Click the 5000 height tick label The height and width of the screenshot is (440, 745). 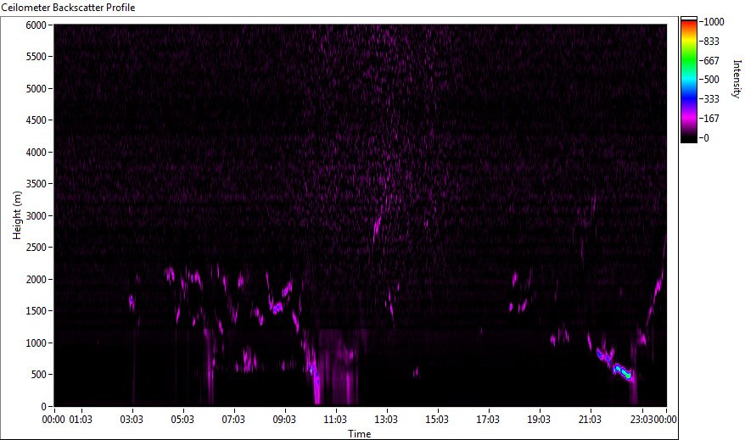pyautogui.click(x=36, y=89)
